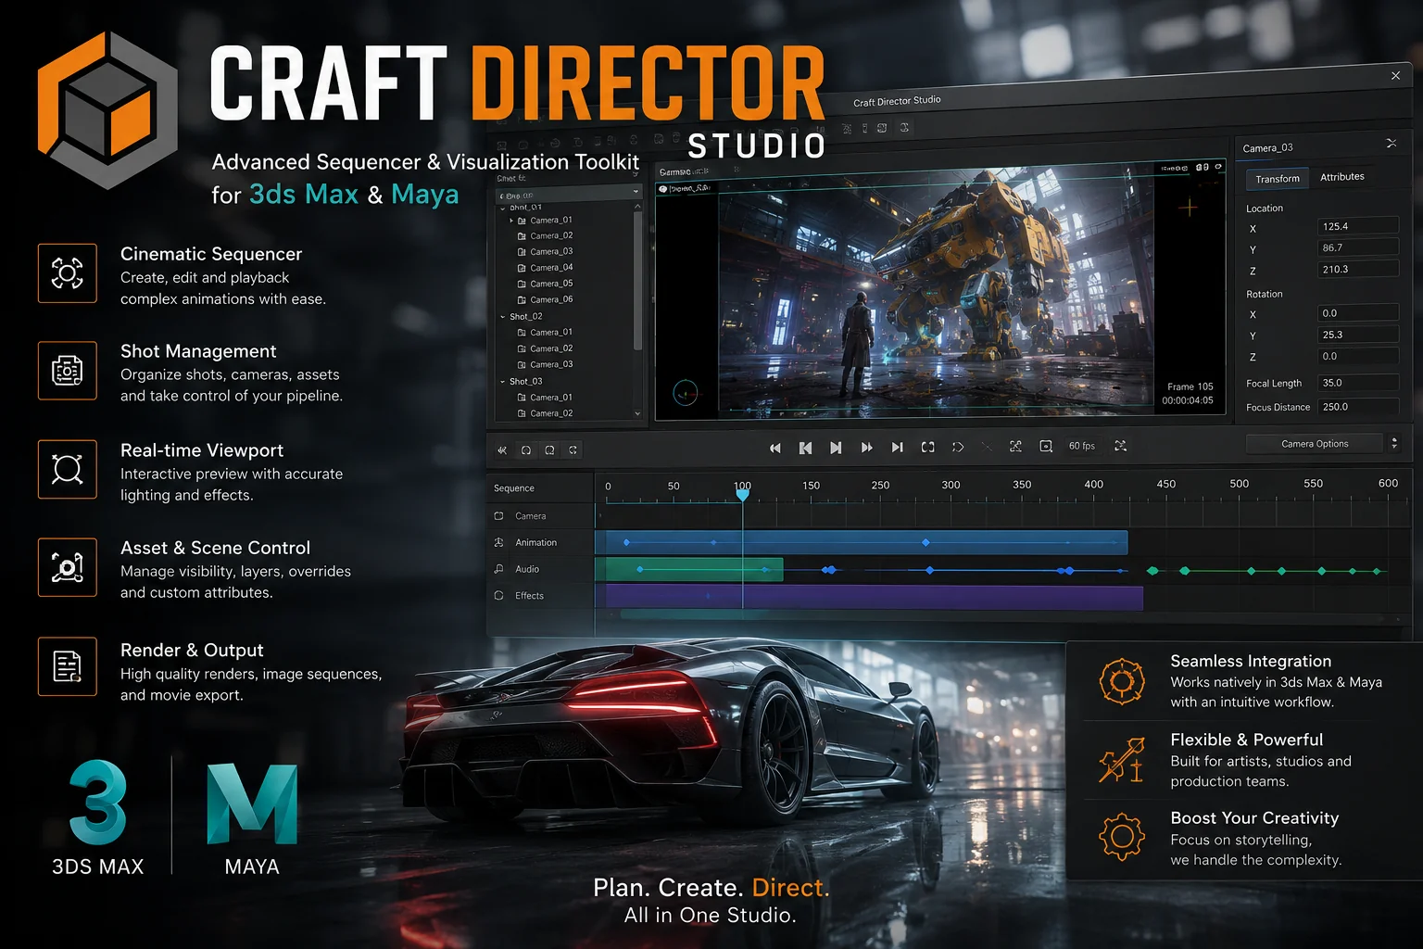Select the blue Animation clip
Screen dimensions: 1423x949
pyautogui.click(x=866, y=543)
